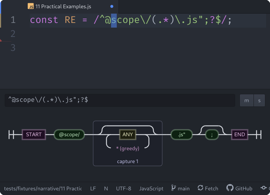Click the modified-file dot on the tab
Viewport: 270px width, 195px height.
click(x=112, y=6)
